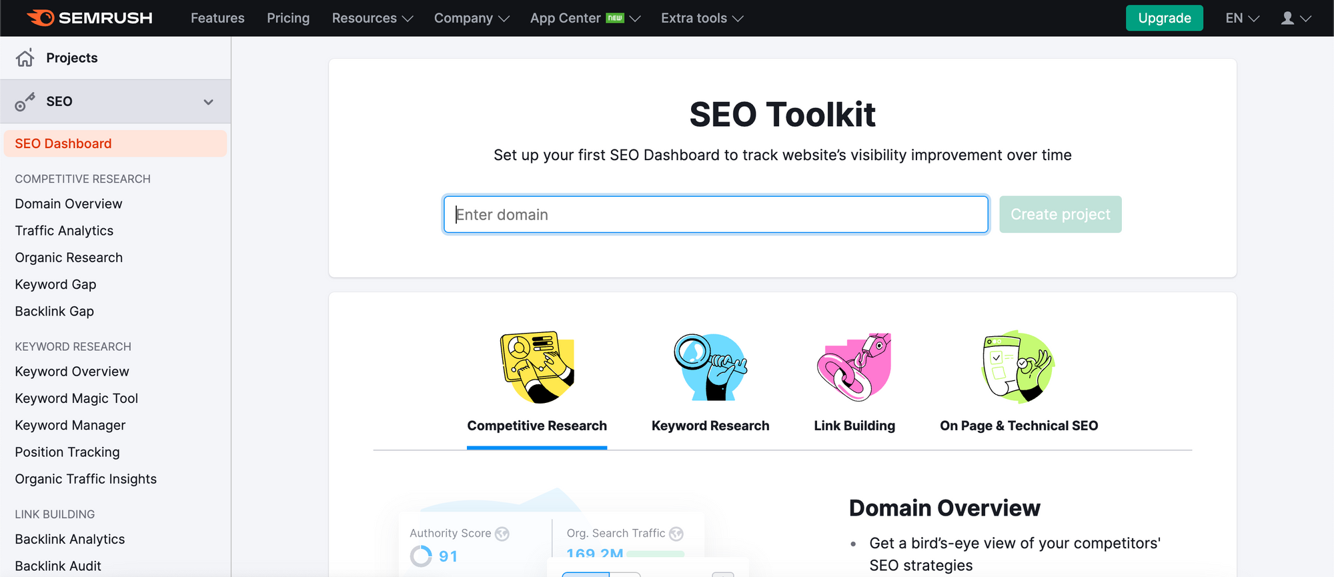Open the Projects home icon

[25, 58]
